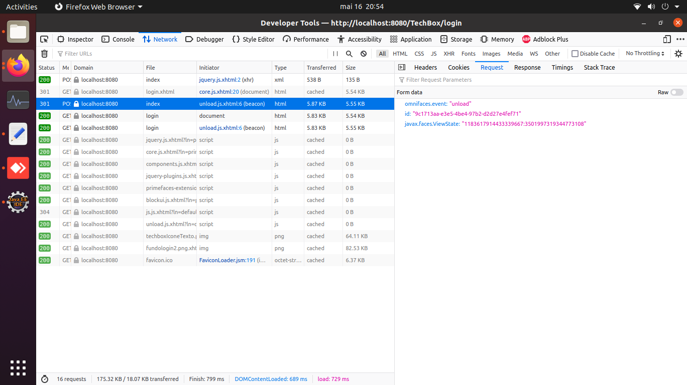Open the unload.js.xhtml:6 initiator link
The width and height of the screenshot is (687, 385).
(x=221, y=128)
